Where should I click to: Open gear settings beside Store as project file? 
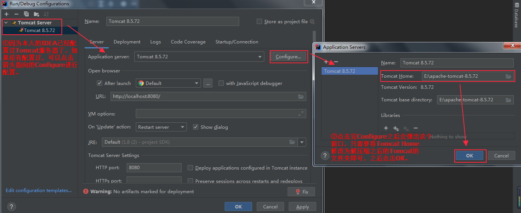[312, 22]
